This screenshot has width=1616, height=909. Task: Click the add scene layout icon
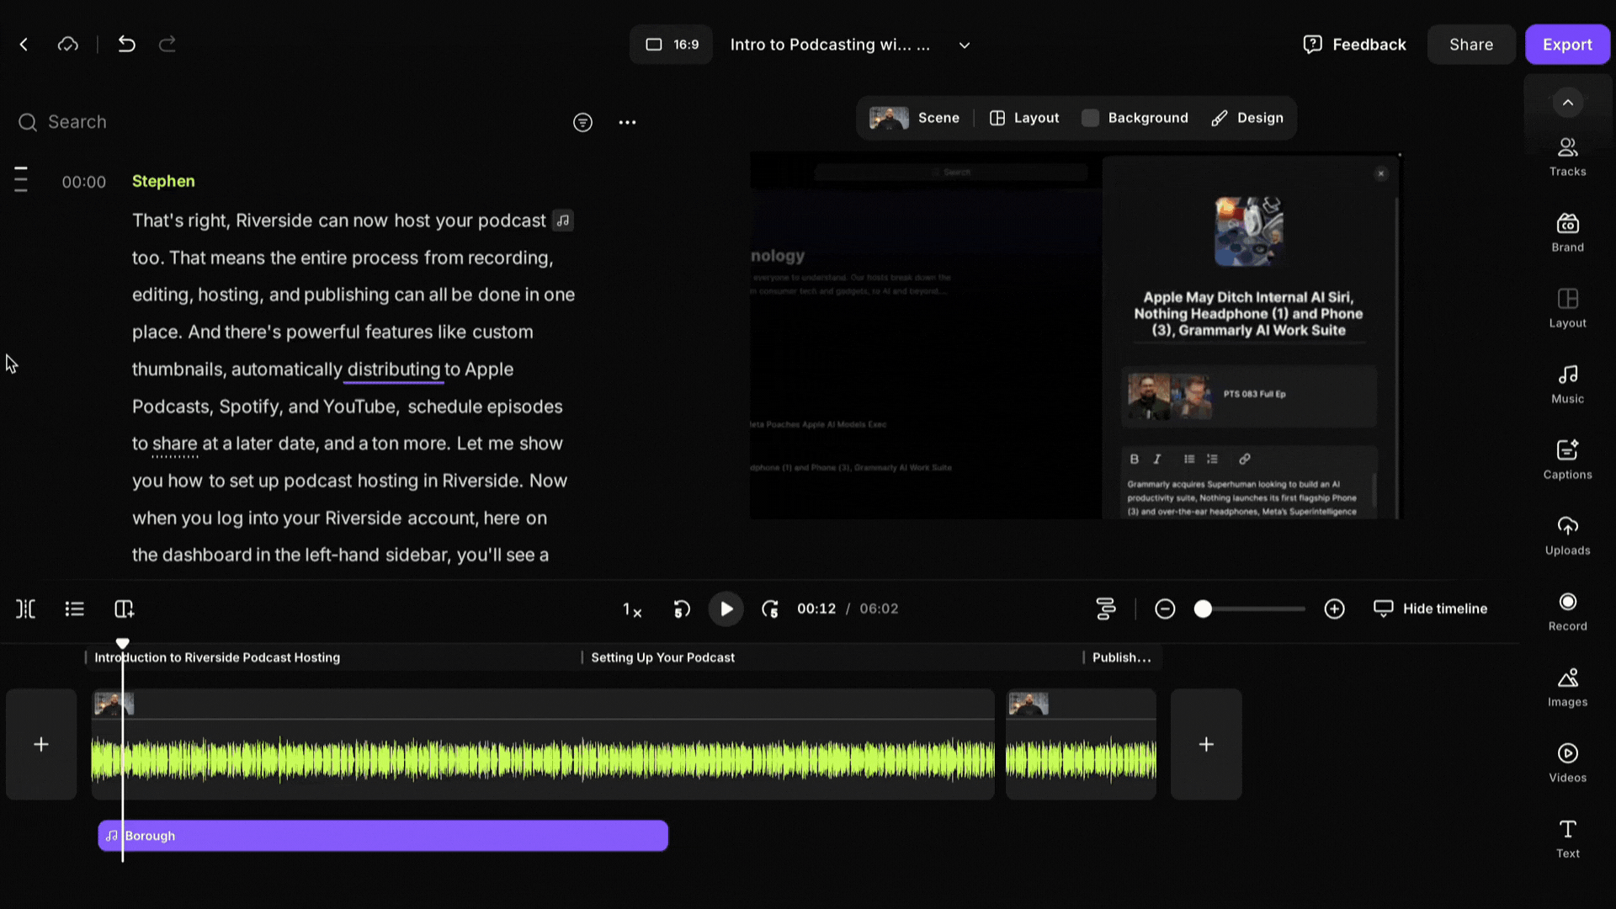pos(125,609)
